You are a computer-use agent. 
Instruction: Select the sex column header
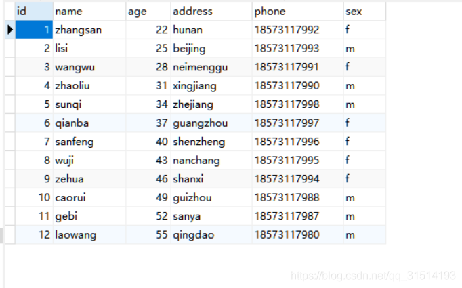click(x=364, y=12)
